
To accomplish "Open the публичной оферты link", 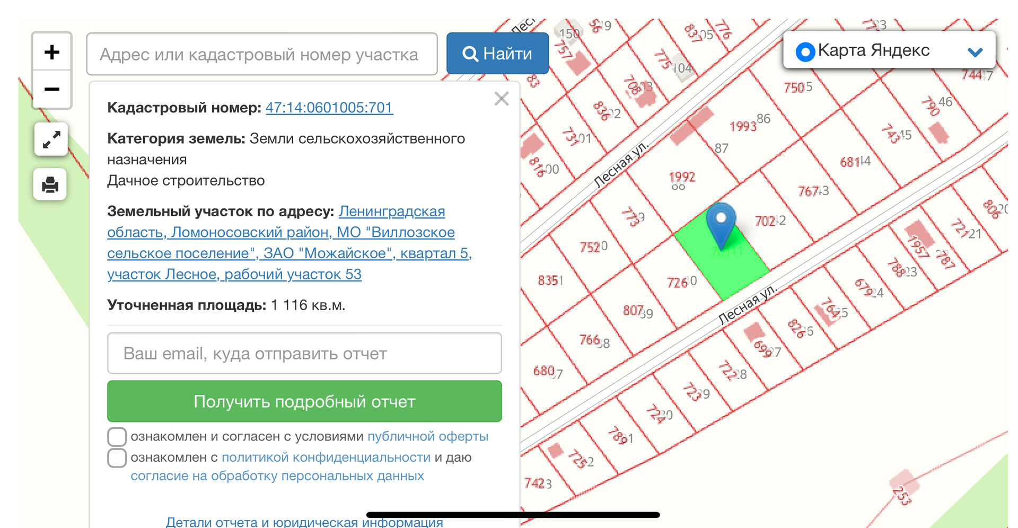I will [x=428, y=436].
